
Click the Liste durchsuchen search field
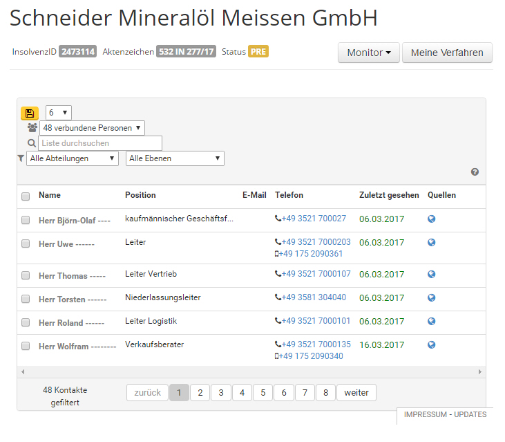coord(100,143)
